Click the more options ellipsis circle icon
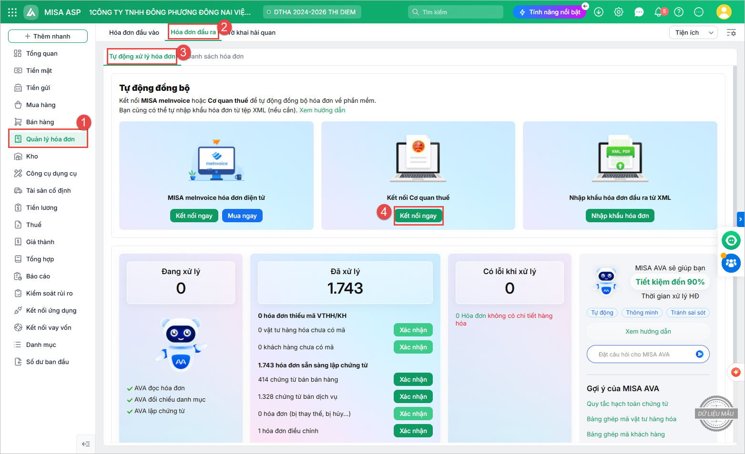 [x=699, y=12]
